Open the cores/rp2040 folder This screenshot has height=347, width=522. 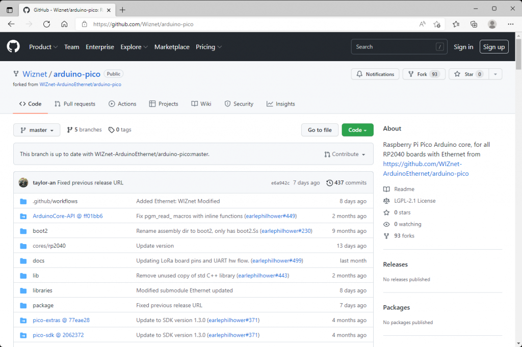(49, 246)
